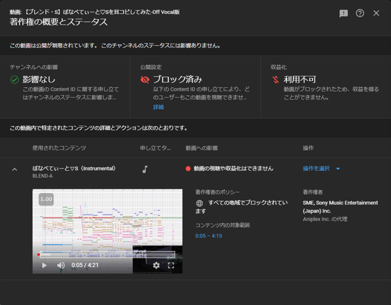Screen dimensions: 391x305
Task: Enter fullscreen on the video preview
Action: click(x=171, y=265)
